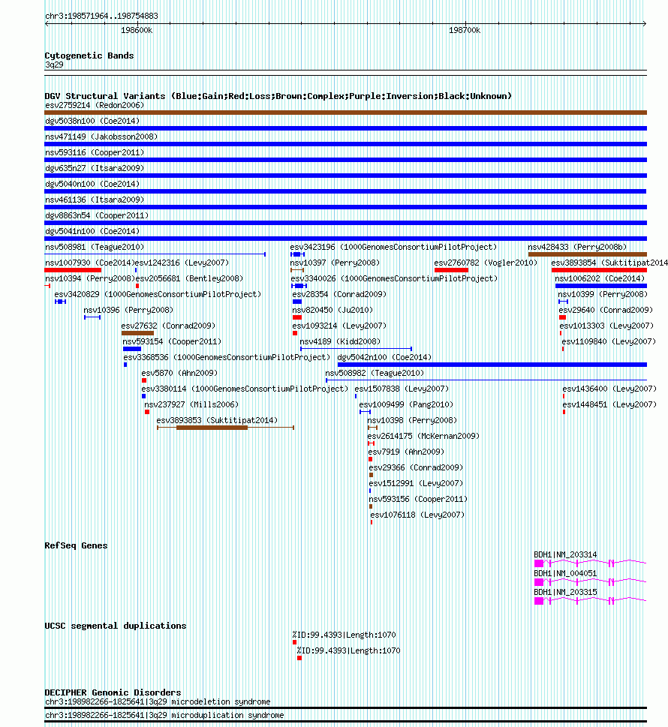Select dgv5042n100 (Coe2014) label
Screen dimensions: 668x727
tap(384, 357)
